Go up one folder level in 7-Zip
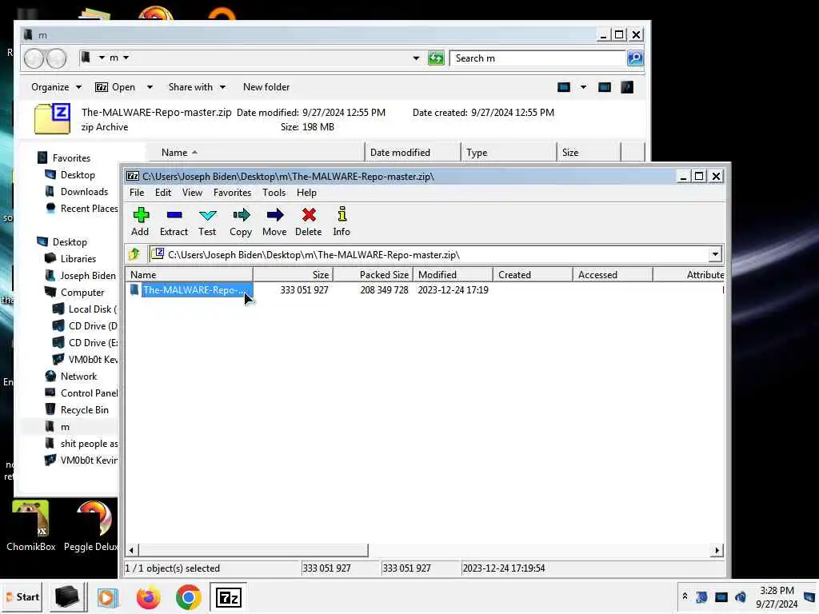Screen dimensions: 819x614 click(x=134, y=254)
